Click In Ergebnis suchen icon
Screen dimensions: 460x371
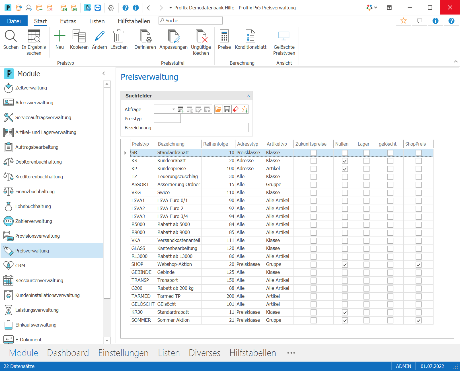coord(34,36)
